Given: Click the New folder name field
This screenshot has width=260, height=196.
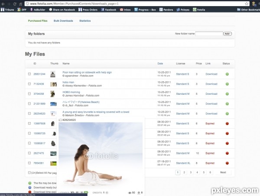Looking at the screenshot, I should coord(209,34).
